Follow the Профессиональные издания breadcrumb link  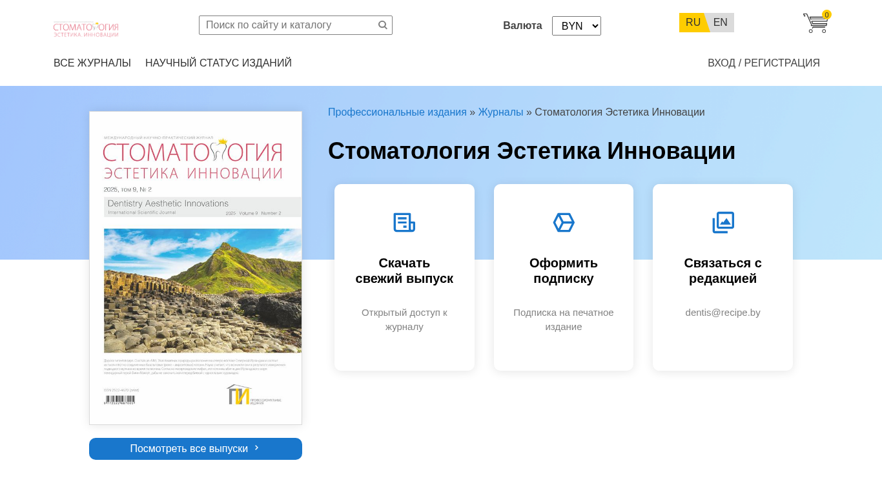tap(397, 112)
